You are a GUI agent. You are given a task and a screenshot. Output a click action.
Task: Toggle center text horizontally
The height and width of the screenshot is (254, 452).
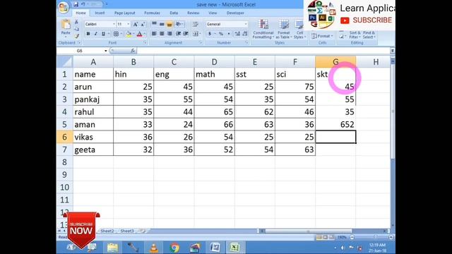point(162,34)
